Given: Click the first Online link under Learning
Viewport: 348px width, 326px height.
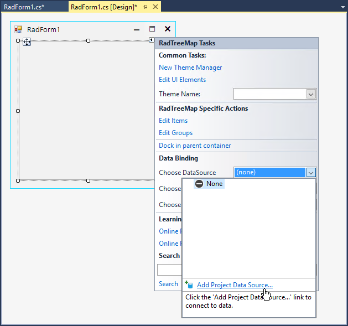Looking at the screenshot, I should pos(170,231).
